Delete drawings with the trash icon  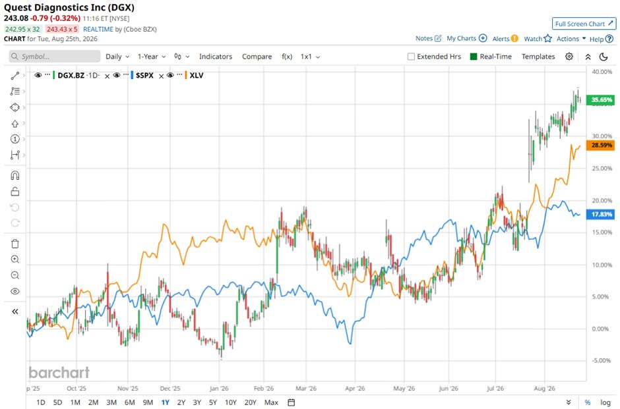click(15, 244)
